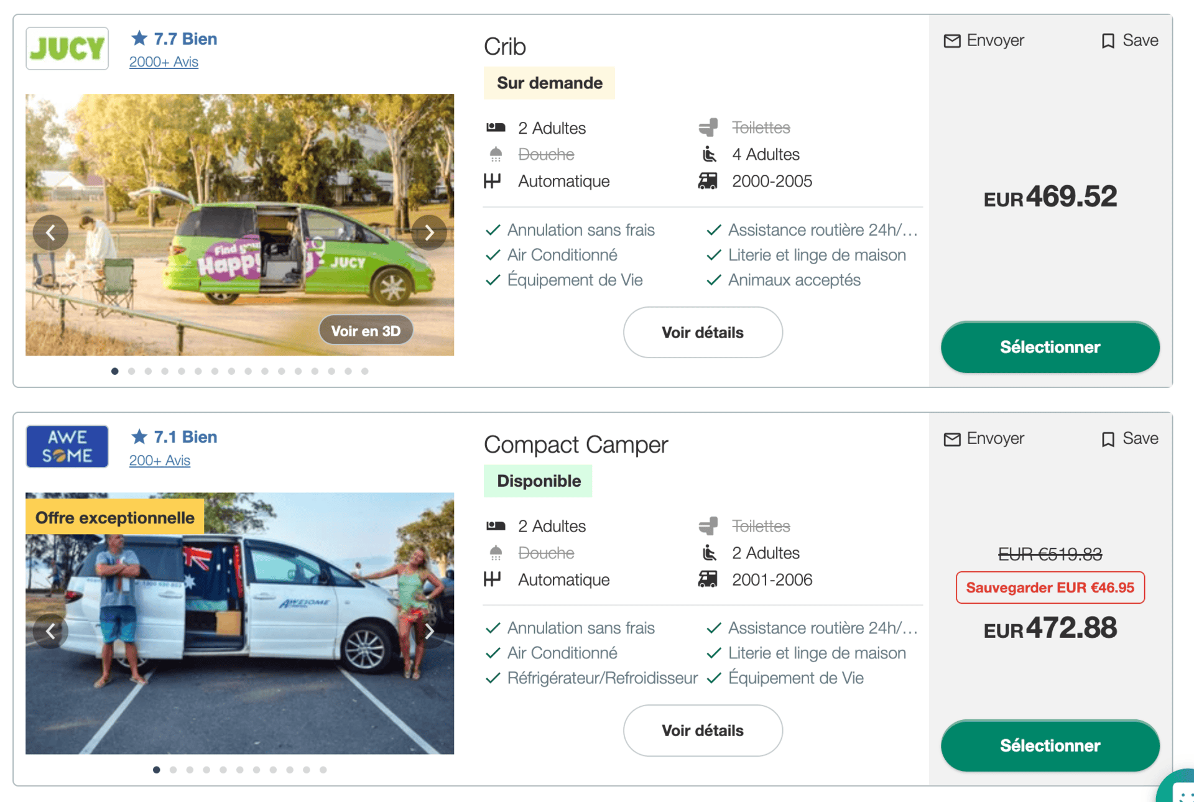
Task: Go to next Compact Camper photo
Action: [429, 631]
